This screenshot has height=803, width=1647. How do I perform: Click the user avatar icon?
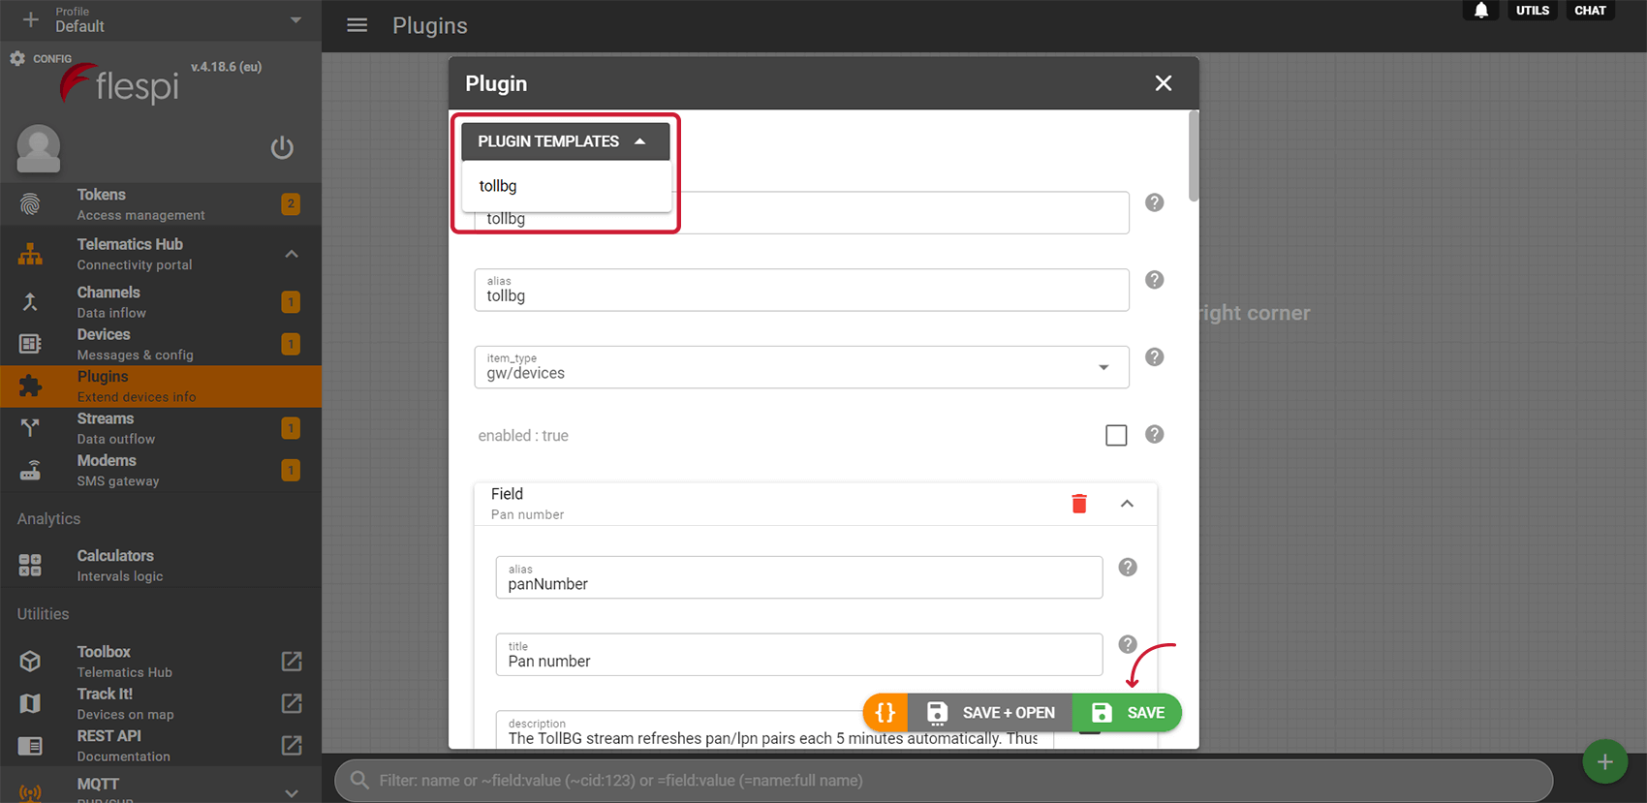[39, 148]
